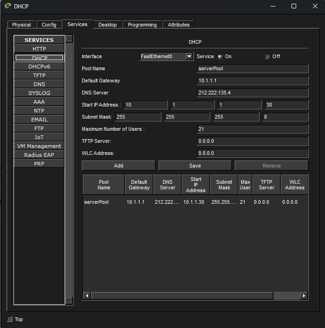Maximize the DHCP window
This screenshot has width=325, height=328.
294,6
